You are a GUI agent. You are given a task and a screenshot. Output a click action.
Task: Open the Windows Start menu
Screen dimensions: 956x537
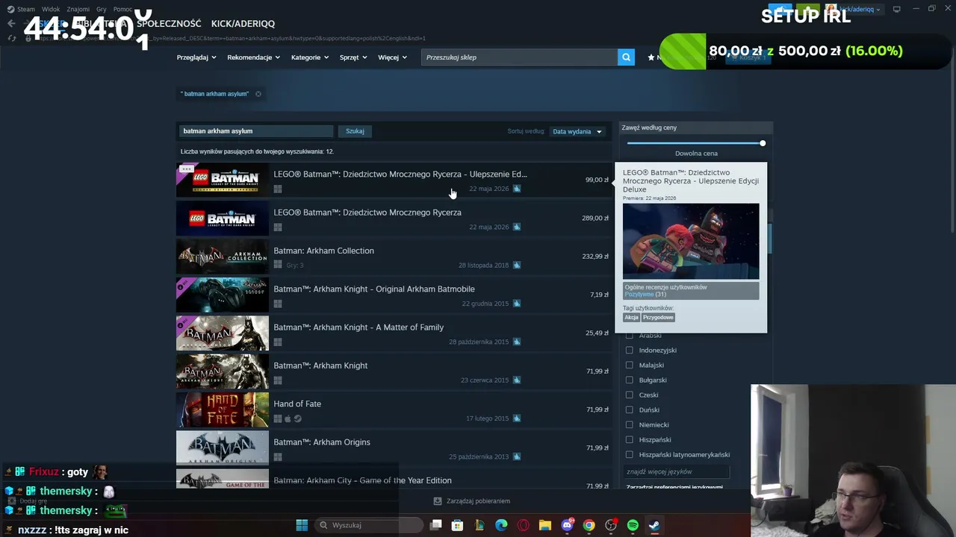302,525
